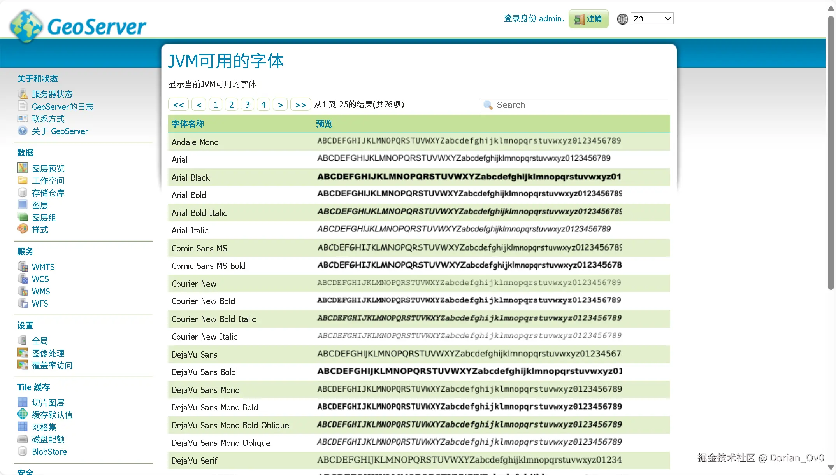The image size is (836, 475).
Task: Go to the next results page
Action: [x=280, y=105]
